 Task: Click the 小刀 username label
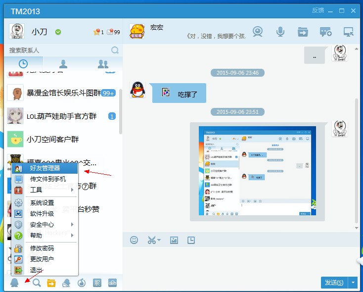click(x=40, y=32)
